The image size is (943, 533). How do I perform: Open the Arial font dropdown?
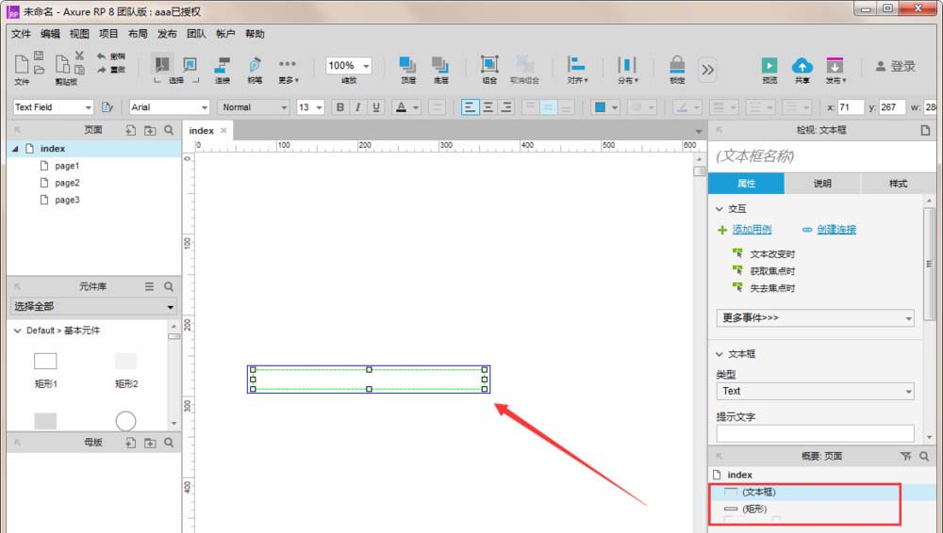(x=205, y=107)
